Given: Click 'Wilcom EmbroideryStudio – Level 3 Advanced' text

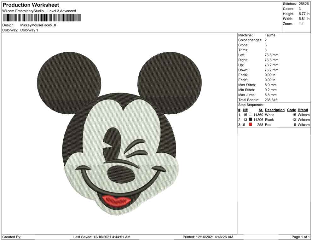Looking at the screenshot, I should (39, 11).
